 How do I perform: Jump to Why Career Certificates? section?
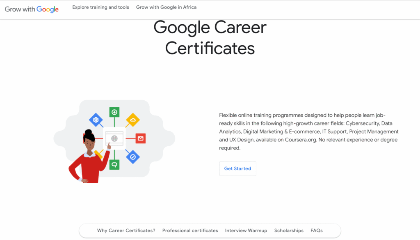[x=126, y=231]
